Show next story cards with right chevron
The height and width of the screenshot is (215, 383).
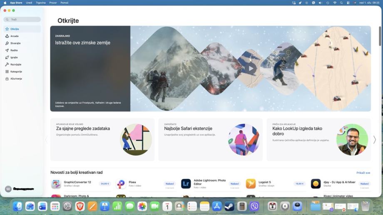pyautogui.click(x=375, y=140)
